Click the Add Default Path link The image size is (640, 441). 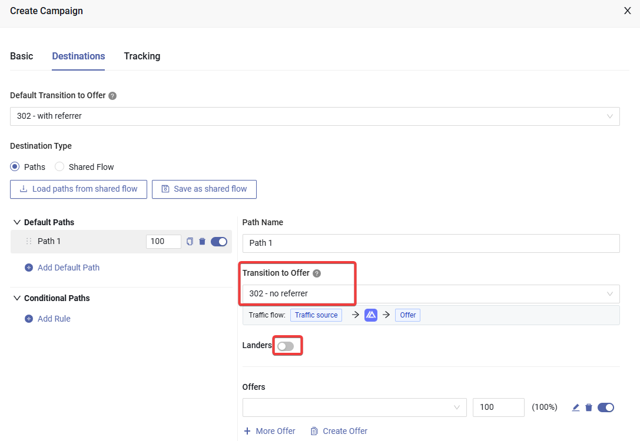coord(68,268)
